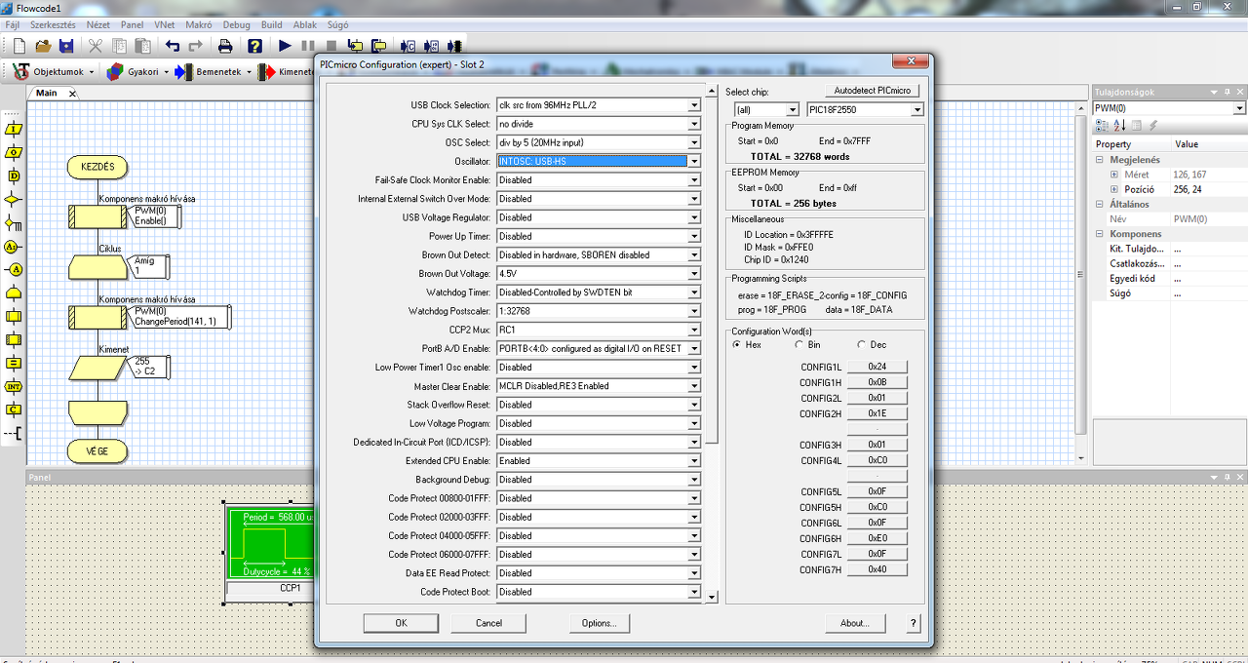Screen dimensions: 1248x663
Task: Click the Cut scissors icon
Action: (x=96, y=46)
